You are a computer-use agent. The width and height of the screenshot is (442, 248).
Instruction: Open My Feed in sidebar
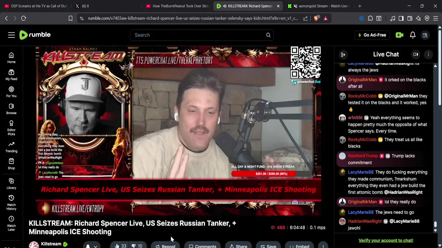click(x=11, y=75)
